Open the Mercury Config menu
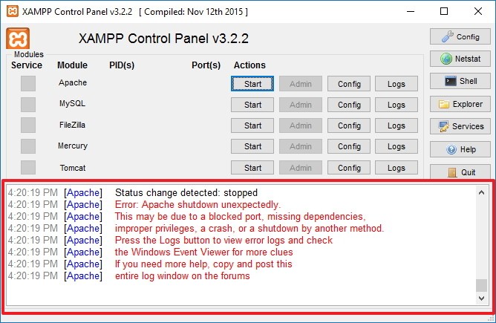The image size is (496, 323). pos(349,146)
